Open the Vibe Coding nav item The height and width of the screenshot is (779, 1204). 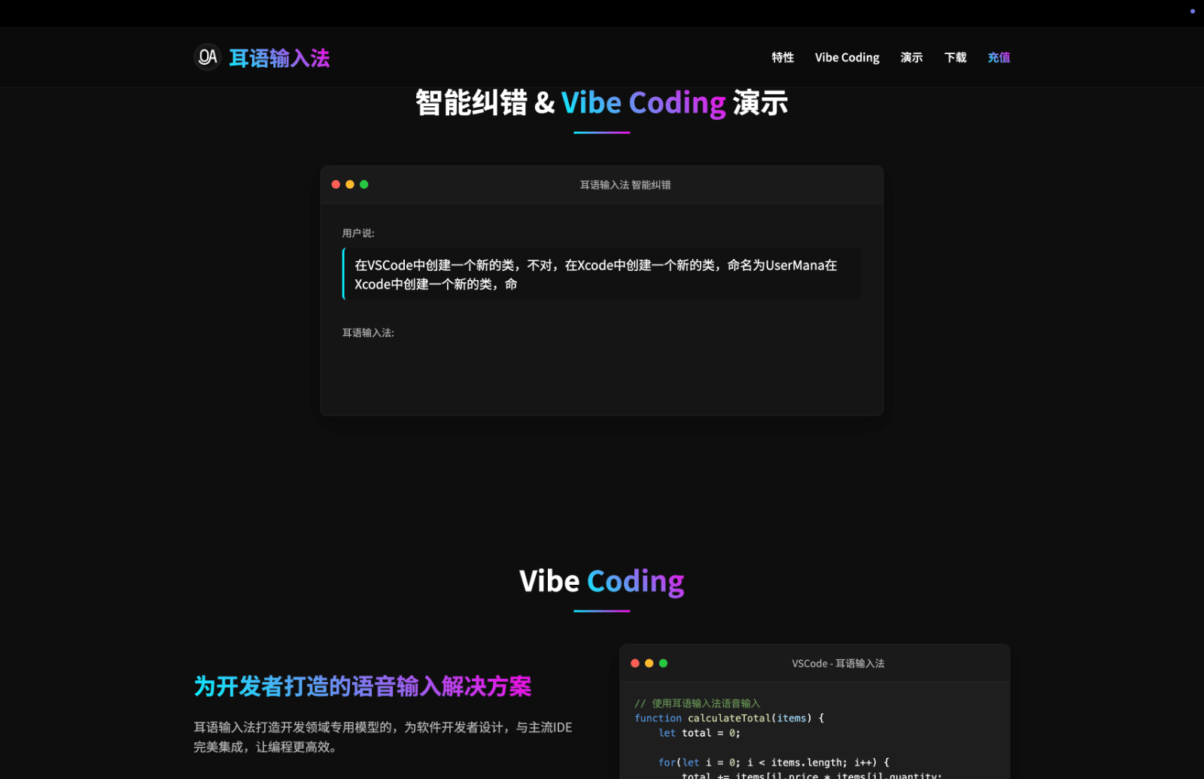click(x=847, y=57)
